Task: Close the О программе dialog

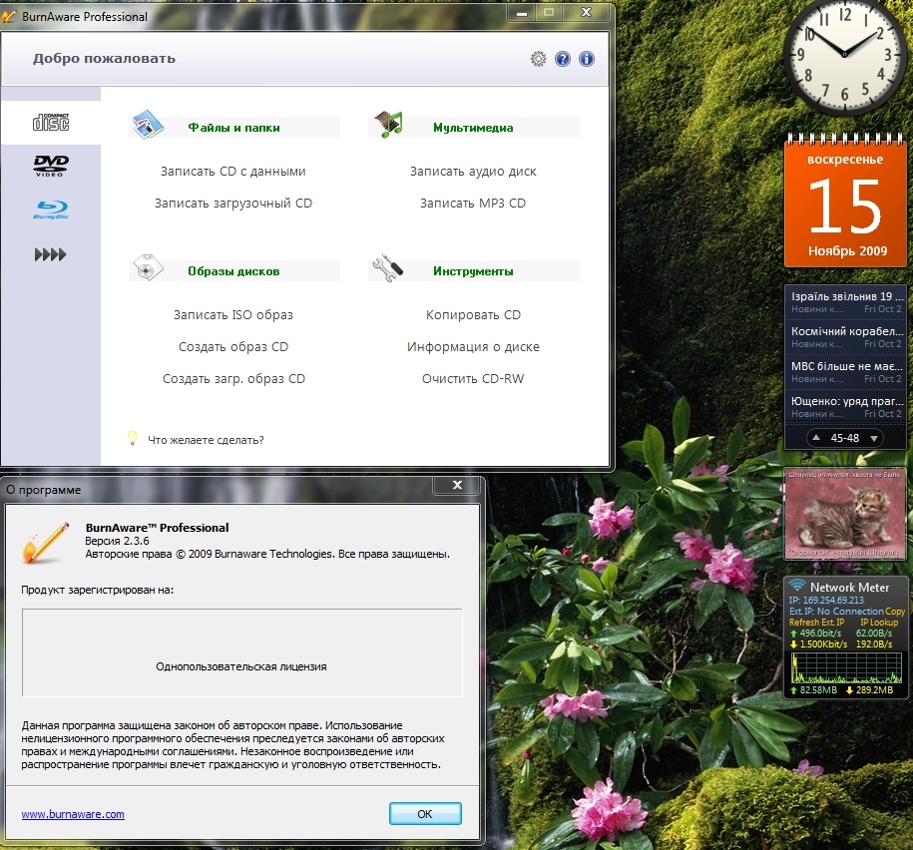Action: point(458,485)
